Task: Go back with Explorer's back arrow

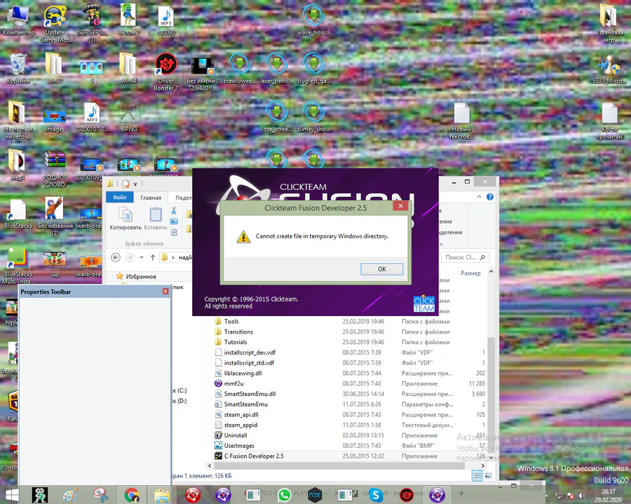Action: pyautogui.click(x=116, y=257)
